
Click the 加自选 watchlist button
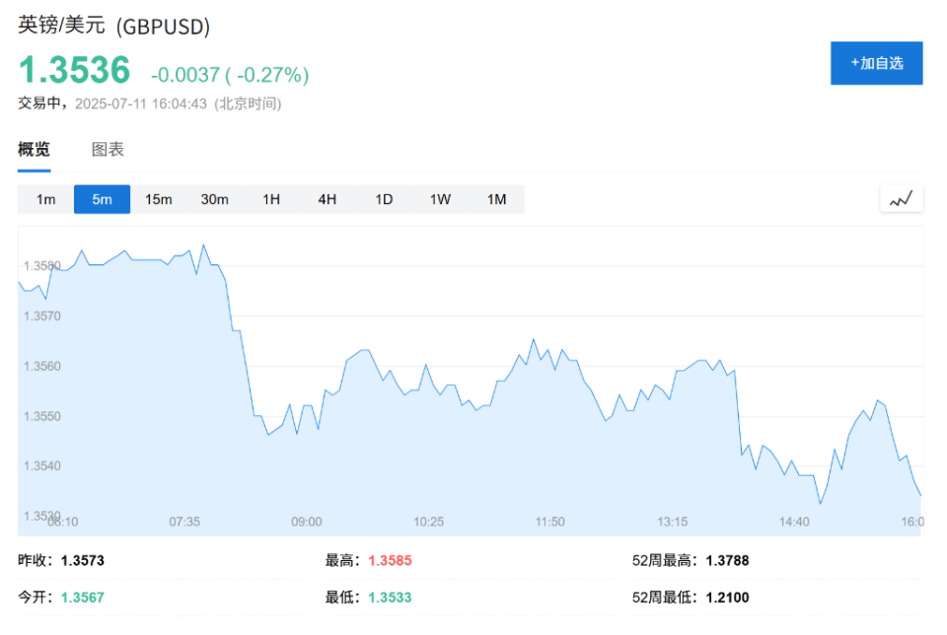coord(876,62)
